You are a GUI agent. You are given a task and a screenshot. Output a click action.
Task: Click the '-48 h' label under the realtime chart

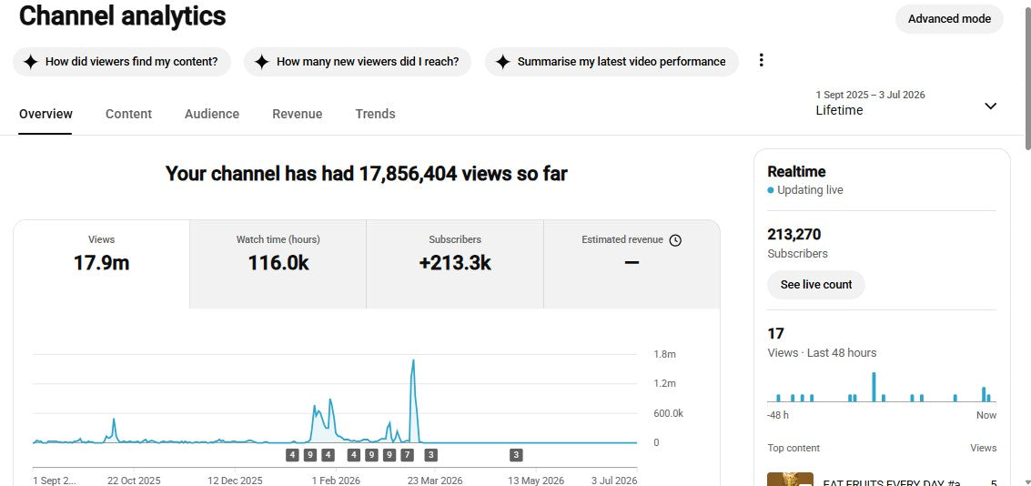[778, 416]
